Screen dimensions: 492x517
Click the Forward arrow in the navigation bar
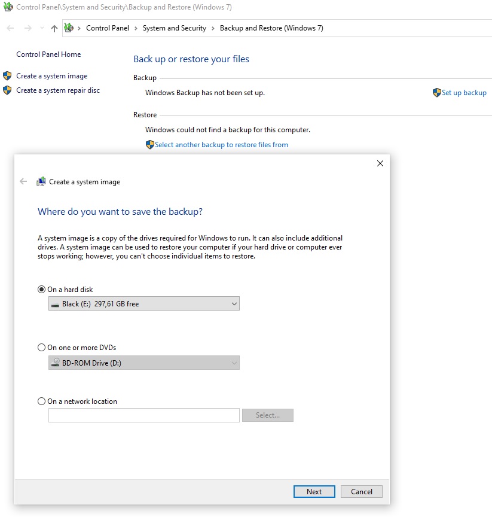pyautogui.click(x=28, y=28)
